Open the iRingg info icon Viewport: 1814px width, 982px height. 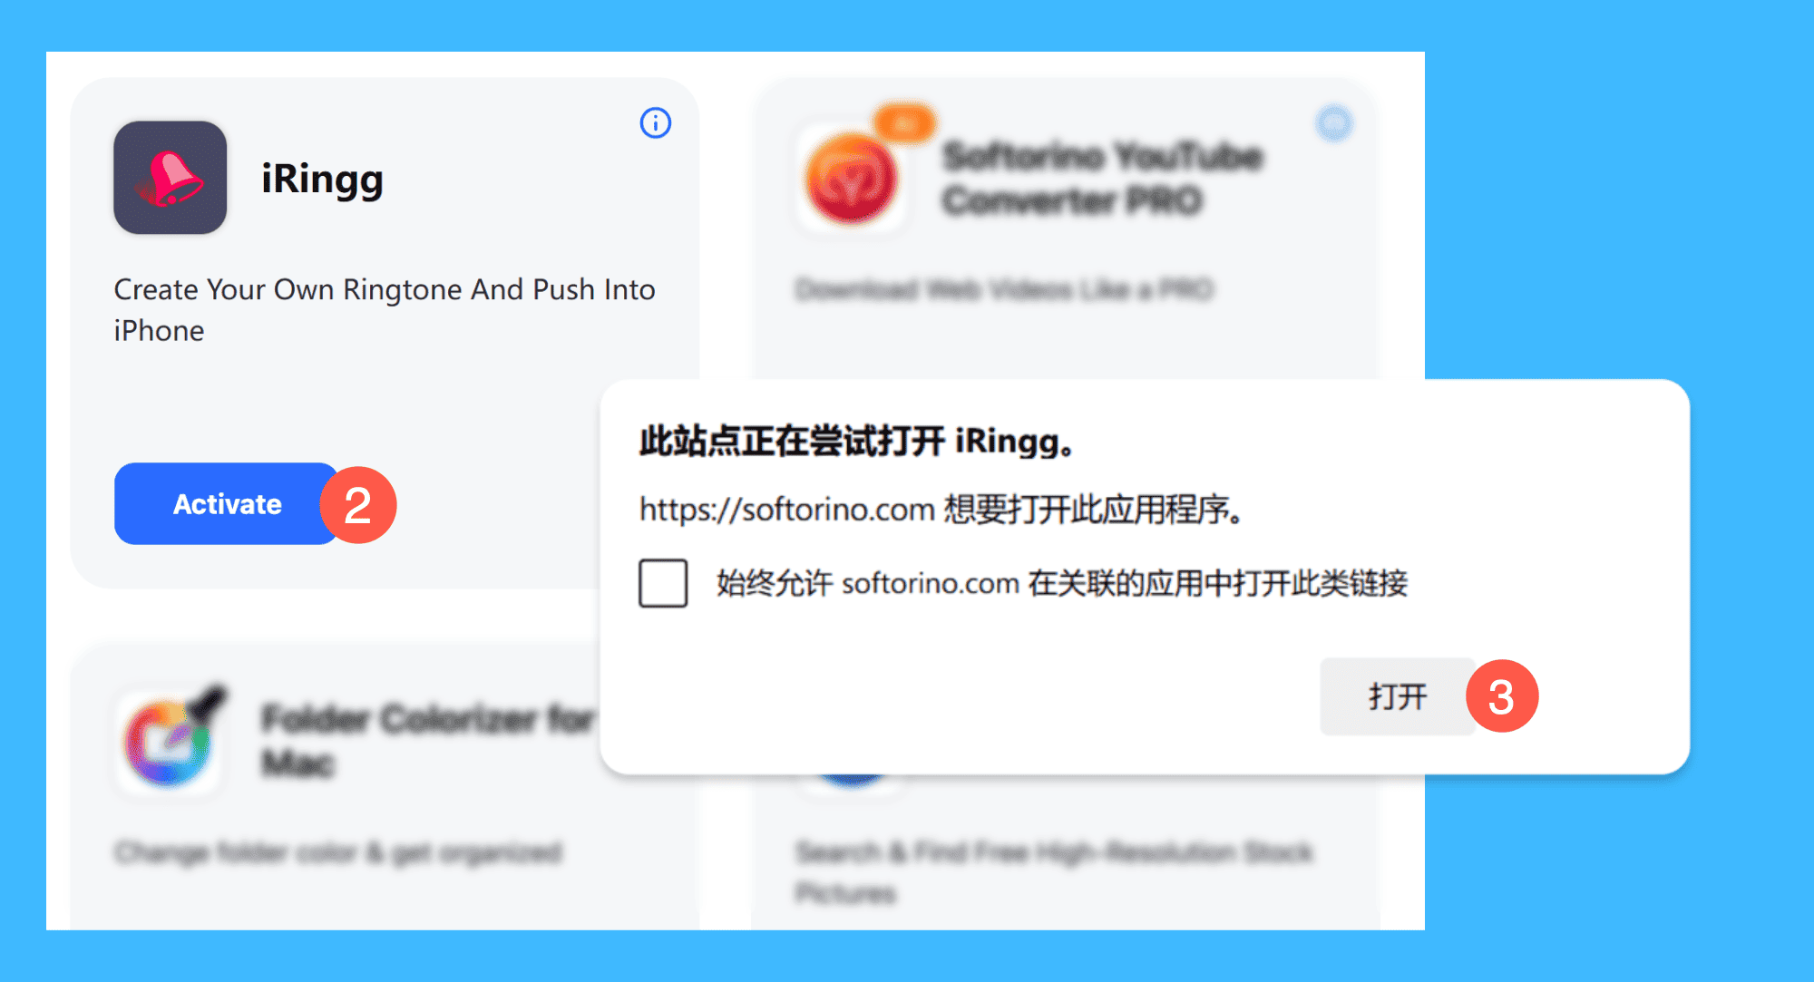(655, 122)
